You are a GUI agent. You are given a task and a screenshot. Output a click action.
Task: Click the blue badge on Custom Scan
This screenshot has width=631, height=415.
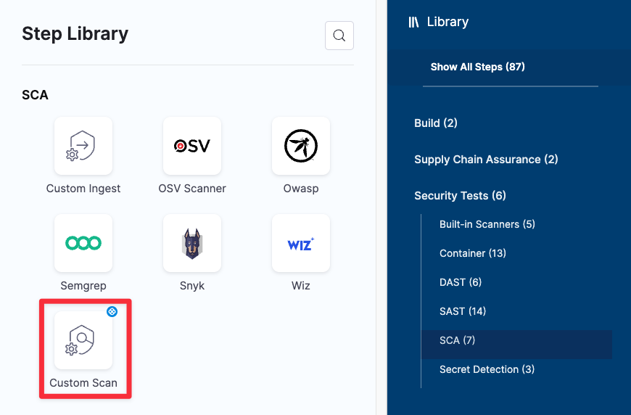coord(112,312)
